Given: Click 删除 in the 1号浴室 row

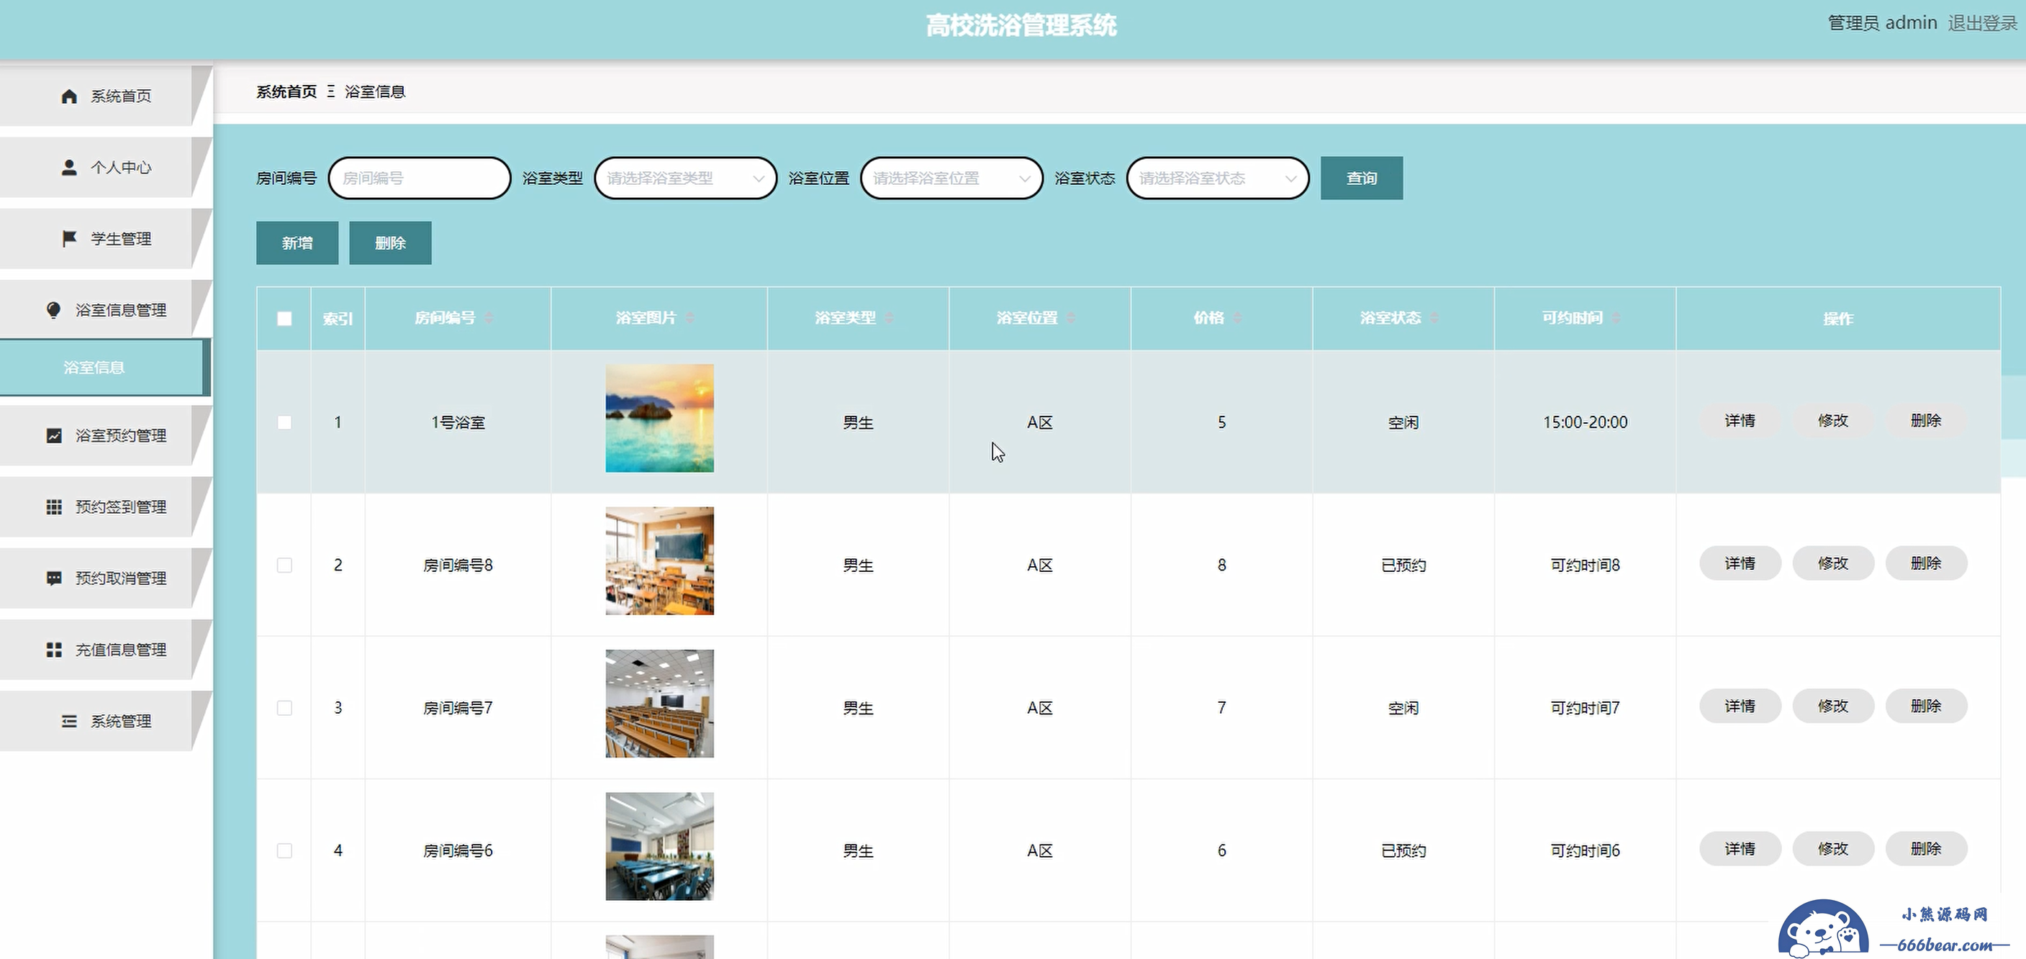Looking at the screenshot, I should point(1926,421).
